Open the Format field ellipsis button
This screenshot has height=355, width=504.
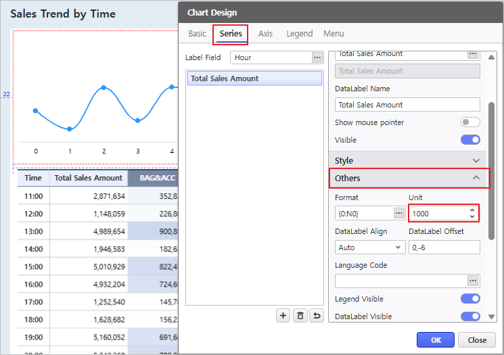tap(399, 213)
